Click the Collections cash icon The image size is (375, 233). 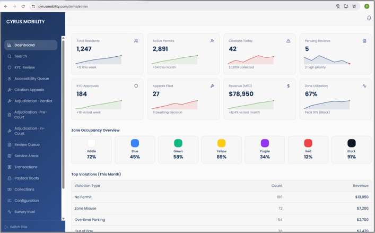[10, 189]
